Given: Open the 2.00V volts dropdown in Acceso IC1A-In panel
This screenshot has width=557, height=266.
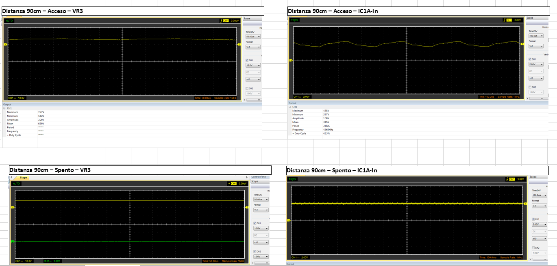Looking at the screenshot, I should pyautogui.click(x=537, y=64).
